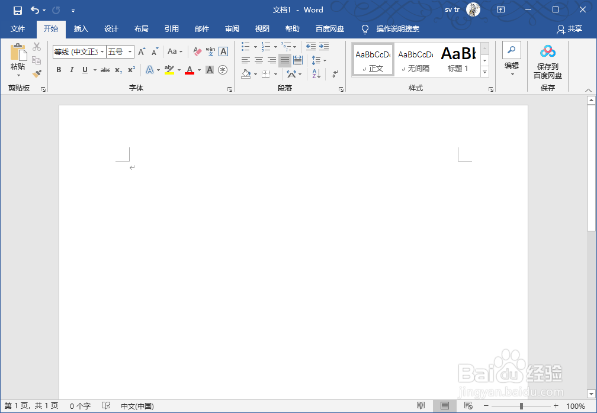Click the vertical scrollbar down arrow

click(591, 393)
